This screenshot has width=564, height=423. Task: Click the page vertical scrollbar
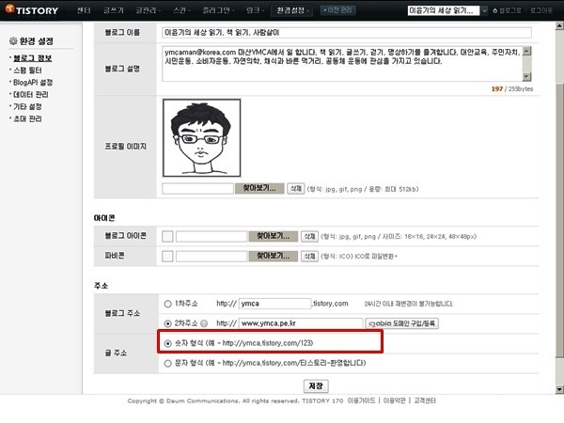(559, 208)
